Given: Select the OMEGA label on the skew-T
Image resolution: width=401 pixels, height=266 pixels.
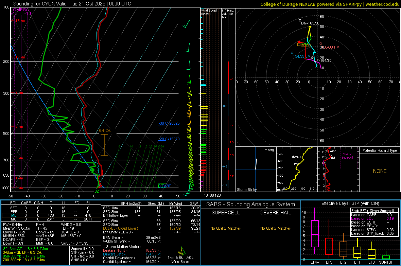Looking at the screenshot, I should [21, 10].
